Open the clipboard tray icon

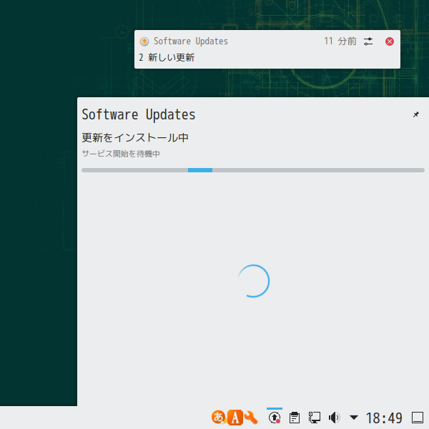[295, 418]
